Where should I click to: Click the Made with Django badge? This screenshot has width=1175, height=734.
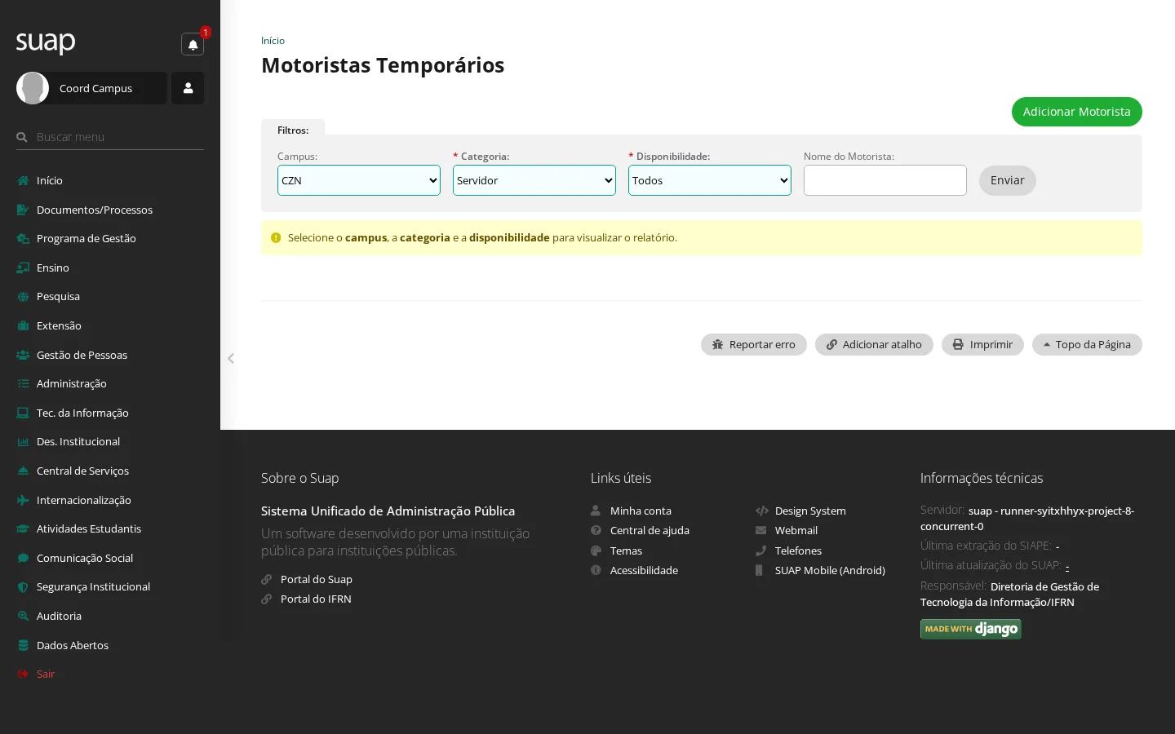(971, 629)
